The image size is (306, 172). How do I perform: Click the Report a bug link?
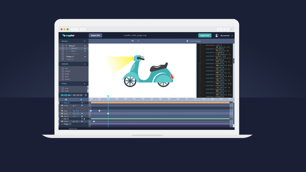pos(73,128)
